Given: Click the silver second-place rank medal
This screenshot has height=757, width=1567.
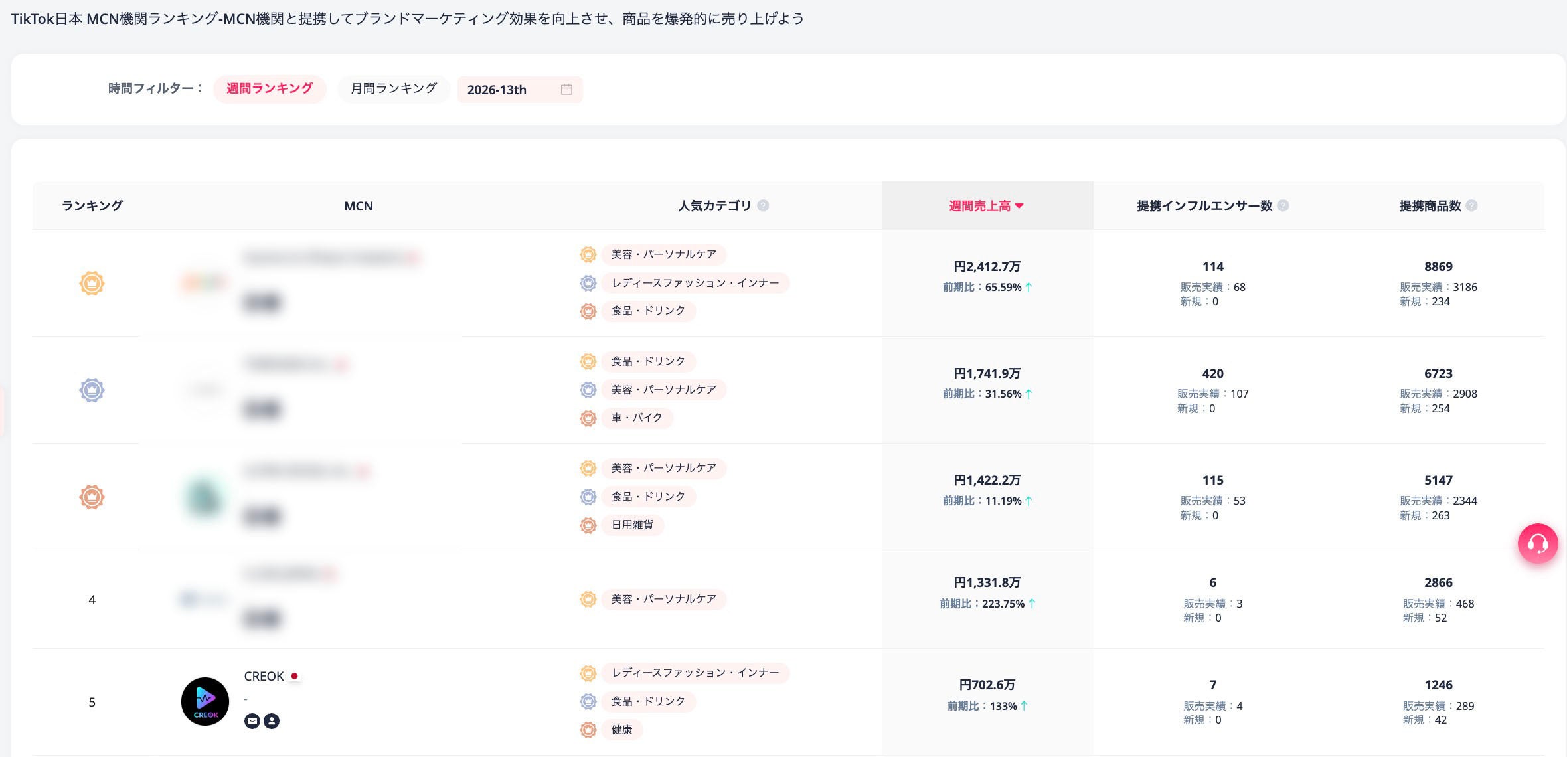Looking at the screenshot, I should click(x=92, y=390).
